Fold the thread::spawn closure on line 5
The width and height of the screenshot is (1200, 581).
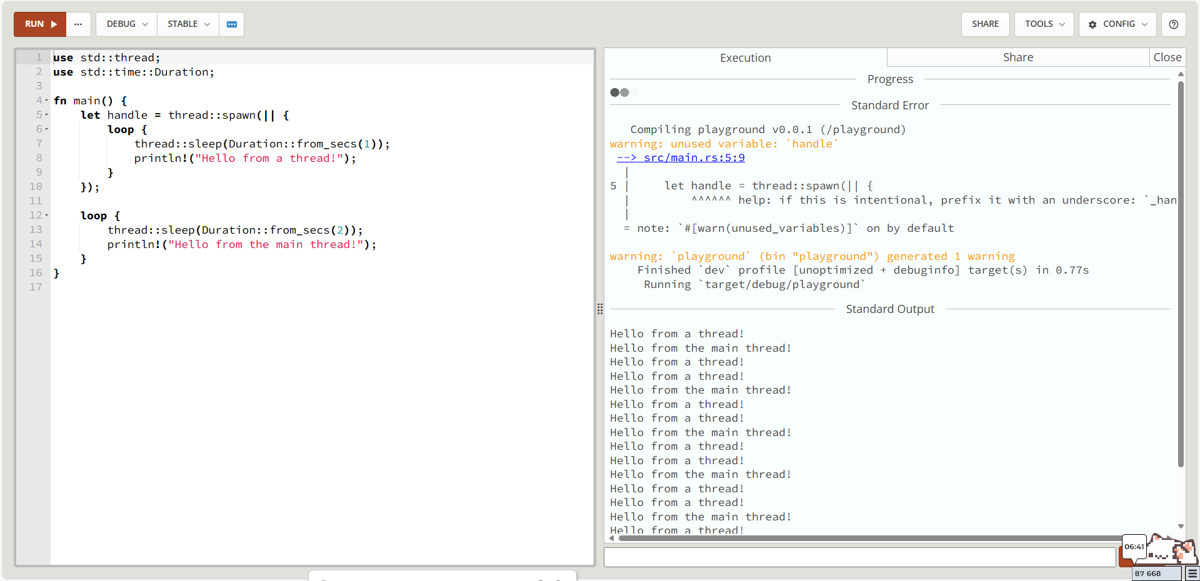[46, 115]
